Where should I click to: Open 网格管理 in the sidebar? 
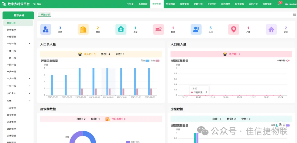pyautogui.click(x=18, y=30)
